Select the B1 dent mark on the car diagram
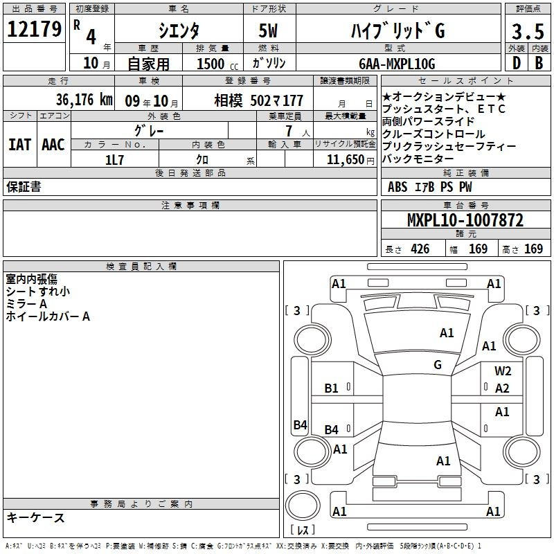Screen dimensions: 554x554 (x=332, y=388)
